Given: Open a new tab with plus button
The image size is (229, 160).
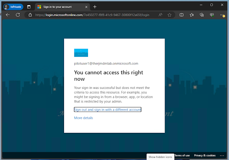Looking at the screenshot, I should point(95,7).
